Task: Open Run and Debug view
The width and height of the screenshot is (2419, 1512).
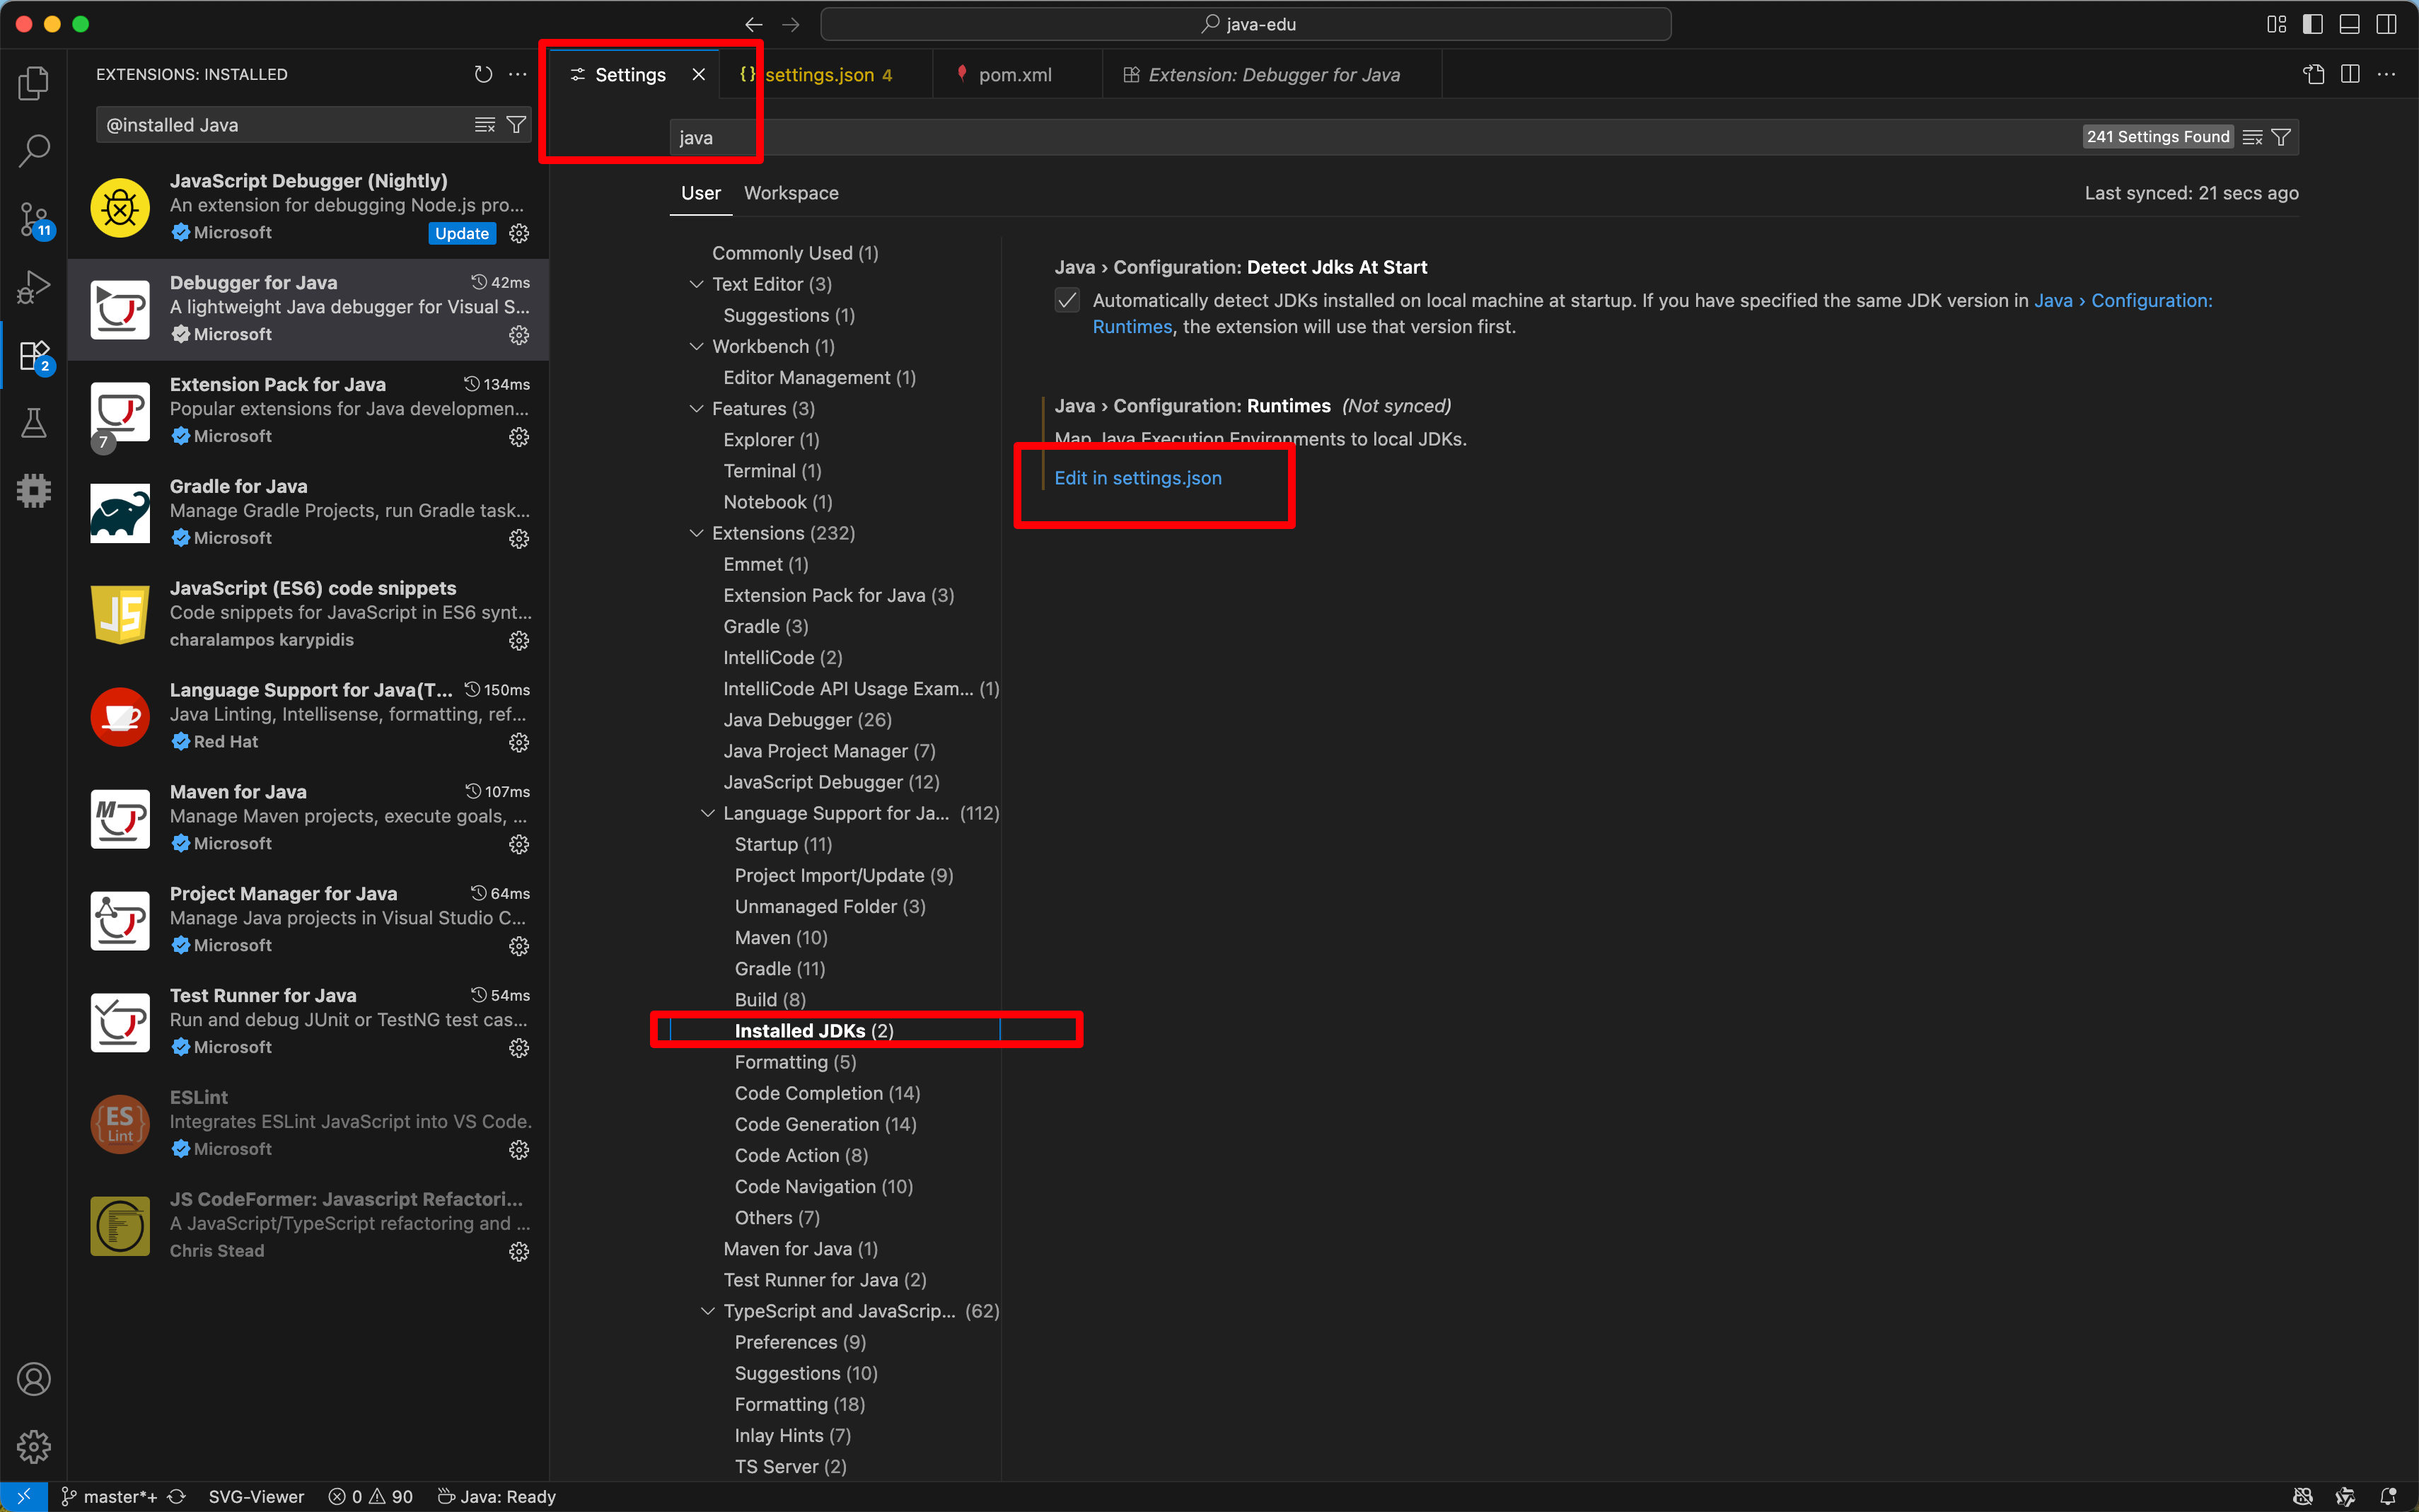Action: point(34,287)
